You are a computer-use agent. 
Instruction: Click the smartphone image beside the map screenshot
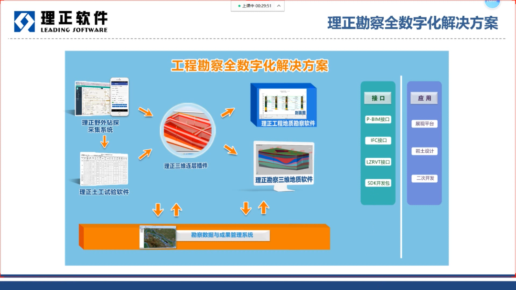119,96
